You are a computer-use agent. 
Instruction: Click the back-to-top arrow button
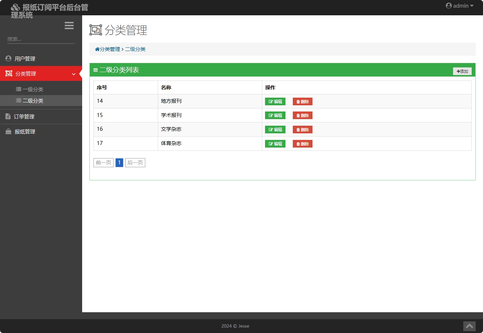coord(469,326)
